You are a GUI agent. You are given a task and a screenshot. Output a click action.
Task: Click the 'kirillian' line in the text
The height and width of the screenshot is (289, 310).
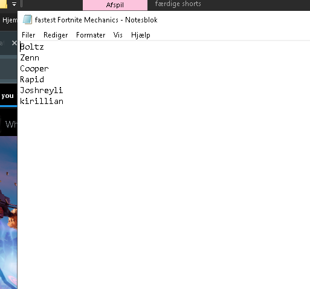[x=42, y=101]
